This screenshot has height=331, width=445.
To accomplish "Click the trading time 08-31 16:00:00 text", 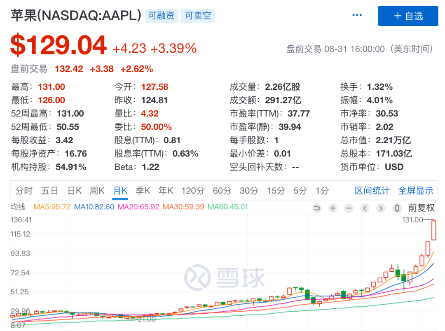I will 354,49.
